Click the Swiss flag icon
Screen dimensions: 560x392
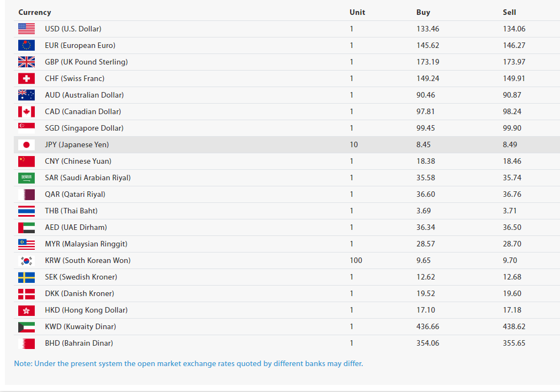tap(27, 78)
